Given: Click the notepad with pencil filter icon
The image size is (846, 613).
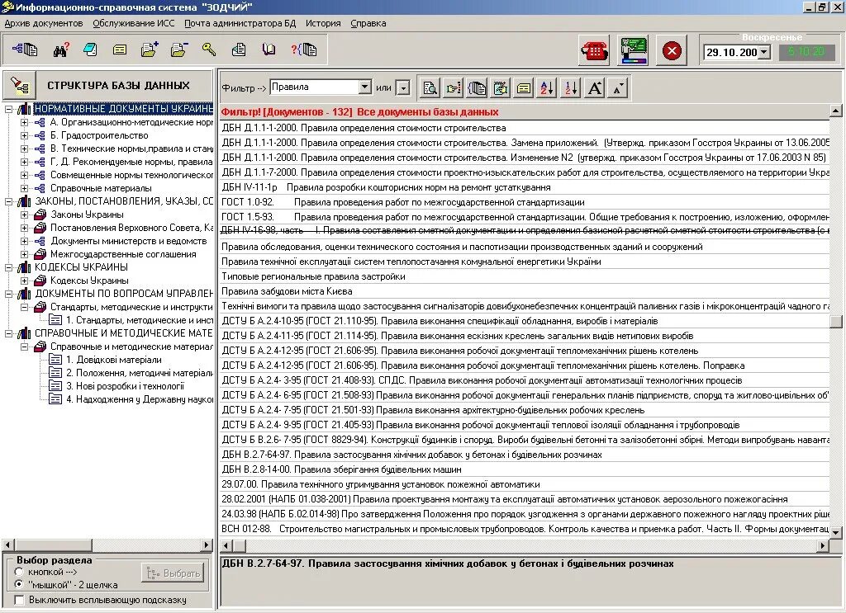Looking at the screenshot, I should [501, 87].
